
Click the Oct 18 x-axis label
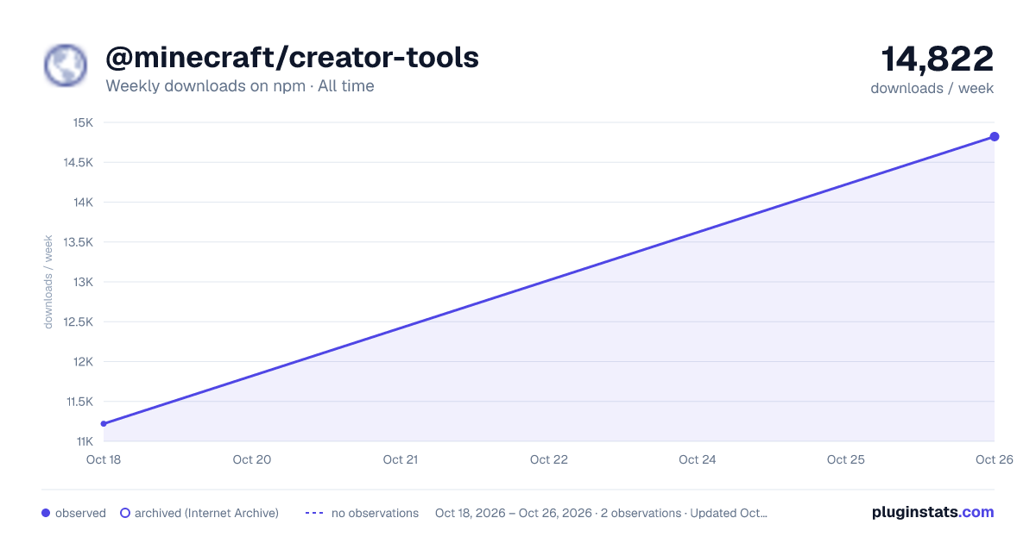[104, 459]
